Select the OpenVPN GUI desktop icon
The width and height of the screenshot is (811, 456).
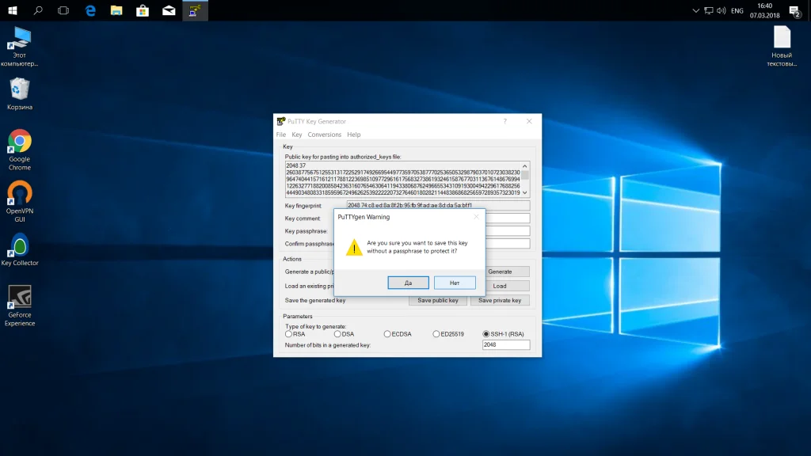point(20,202)
